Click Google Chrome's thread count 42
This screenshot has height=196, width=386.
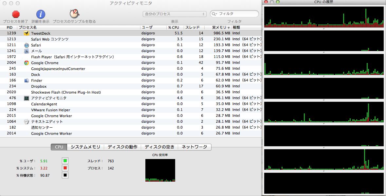[x=201, y=63]
